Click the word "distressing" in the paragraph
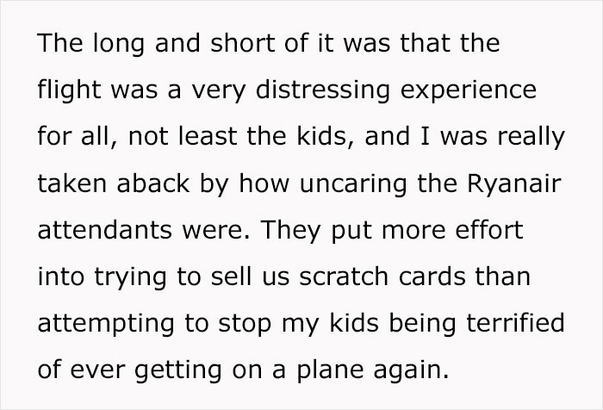The image size is (603, 410). point(323,90)
